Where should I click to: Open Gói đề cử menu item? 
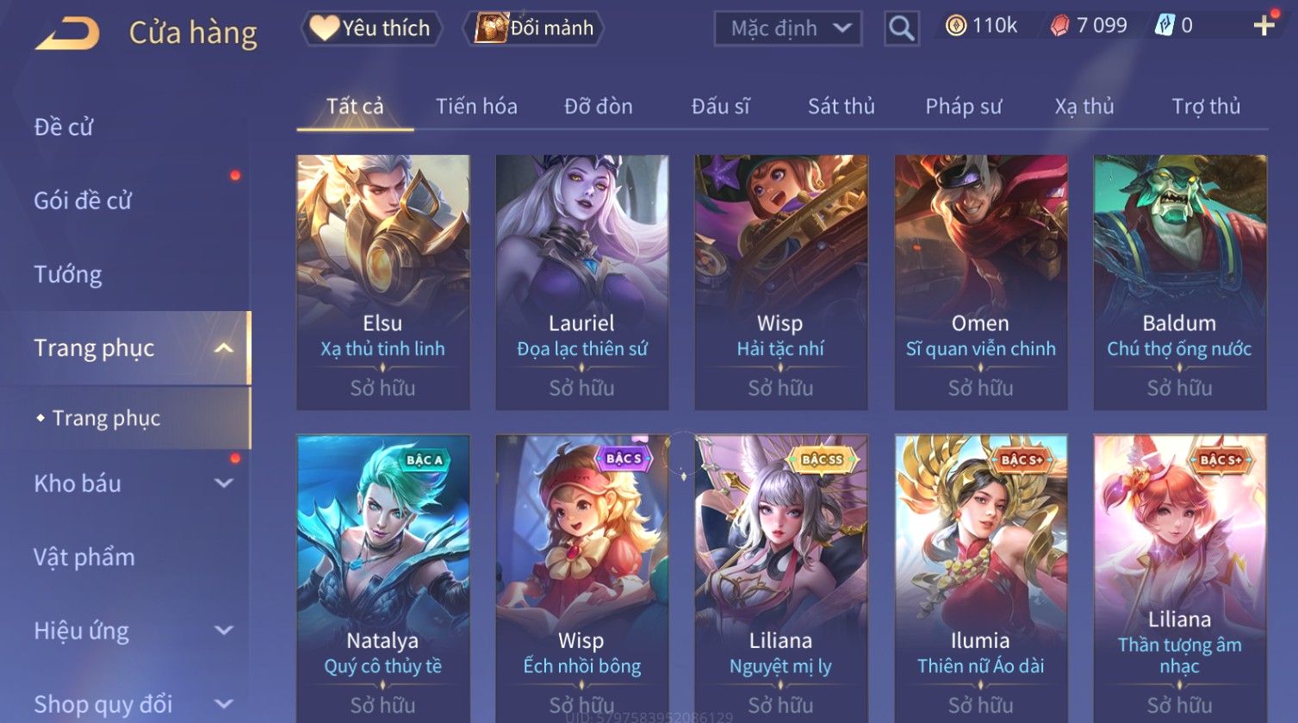(x=83, y=201)
